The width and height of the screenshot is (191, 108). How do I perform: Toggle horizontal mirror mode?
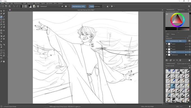pos(107,6)
